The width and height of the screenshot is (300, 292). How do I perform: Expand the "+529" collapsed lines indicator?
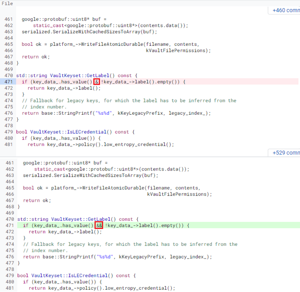tap(285, 153)
